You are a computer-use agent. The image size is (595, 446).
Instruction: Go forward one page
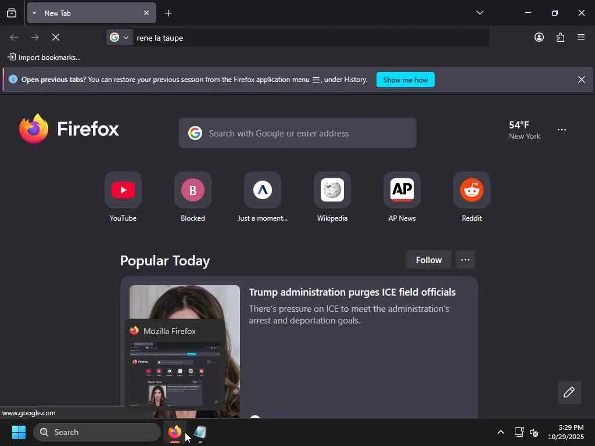tap(34, 37)
